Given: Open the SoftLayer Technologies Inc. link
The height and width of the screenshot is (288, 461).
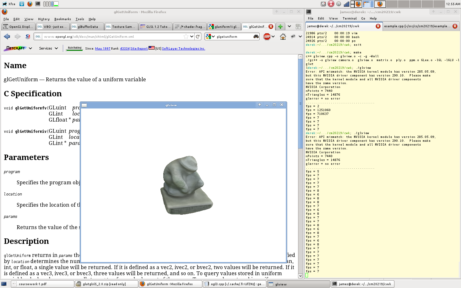Looking at the screenshot, I should pos(183,49).
